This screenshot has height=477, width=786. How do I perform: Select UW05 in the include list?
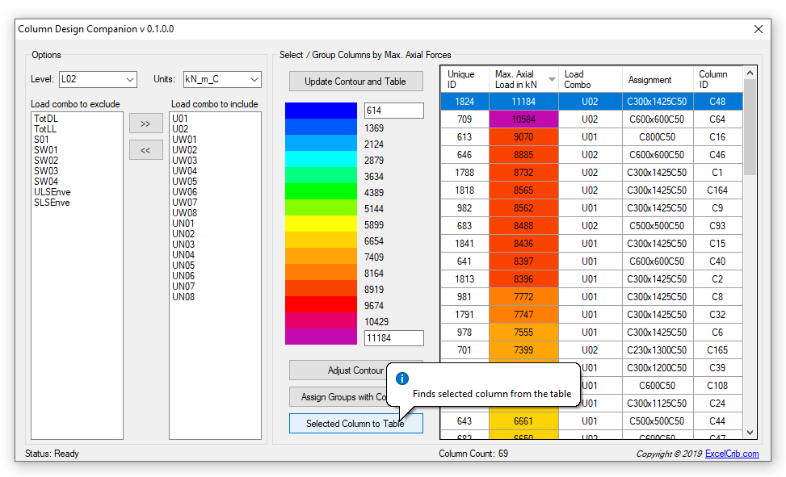tap(184, 182)
